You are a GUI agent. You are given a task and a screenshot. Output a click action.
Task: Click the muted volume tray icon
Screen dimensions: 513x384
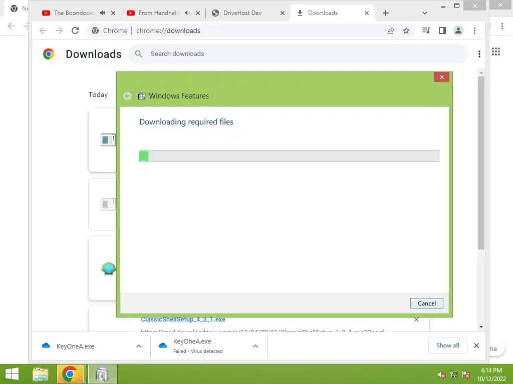(441, 374)
